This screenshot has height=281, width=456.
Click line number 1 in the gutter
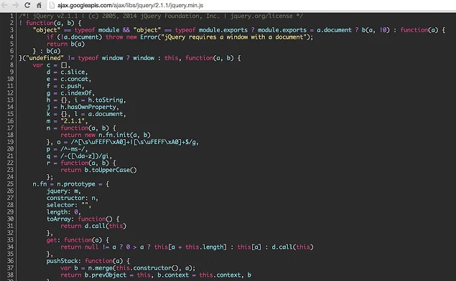click(11, 16)
